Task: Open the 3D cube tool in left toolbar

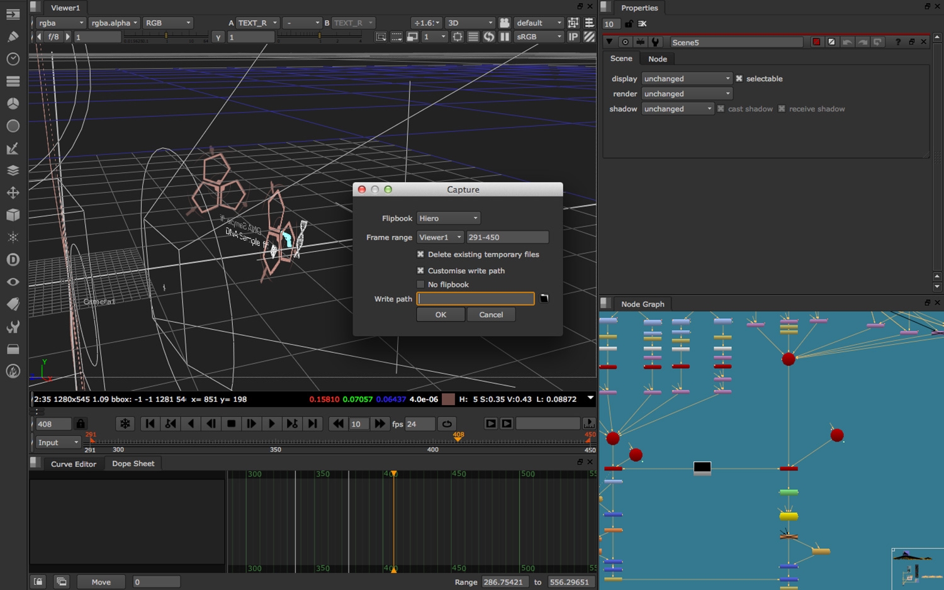Action: 13,215
